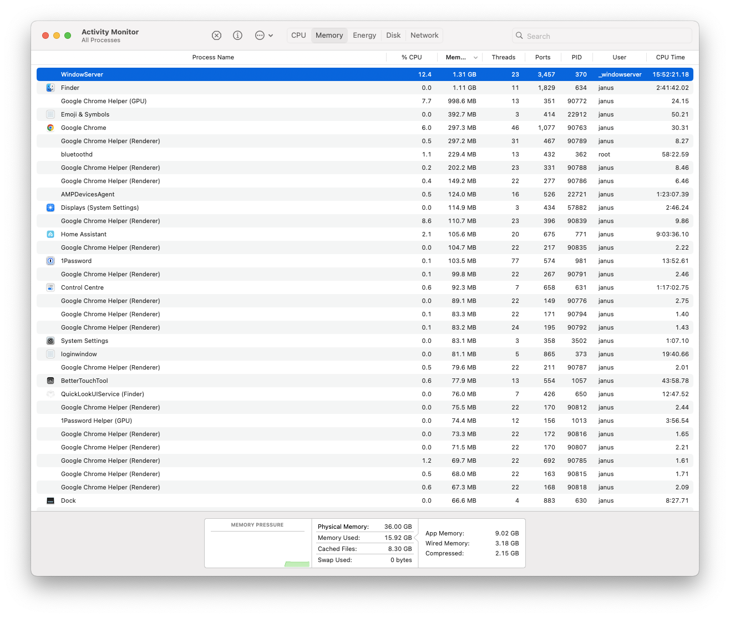
Task: Click the Search processes field
Action: [x=602, y=36]
